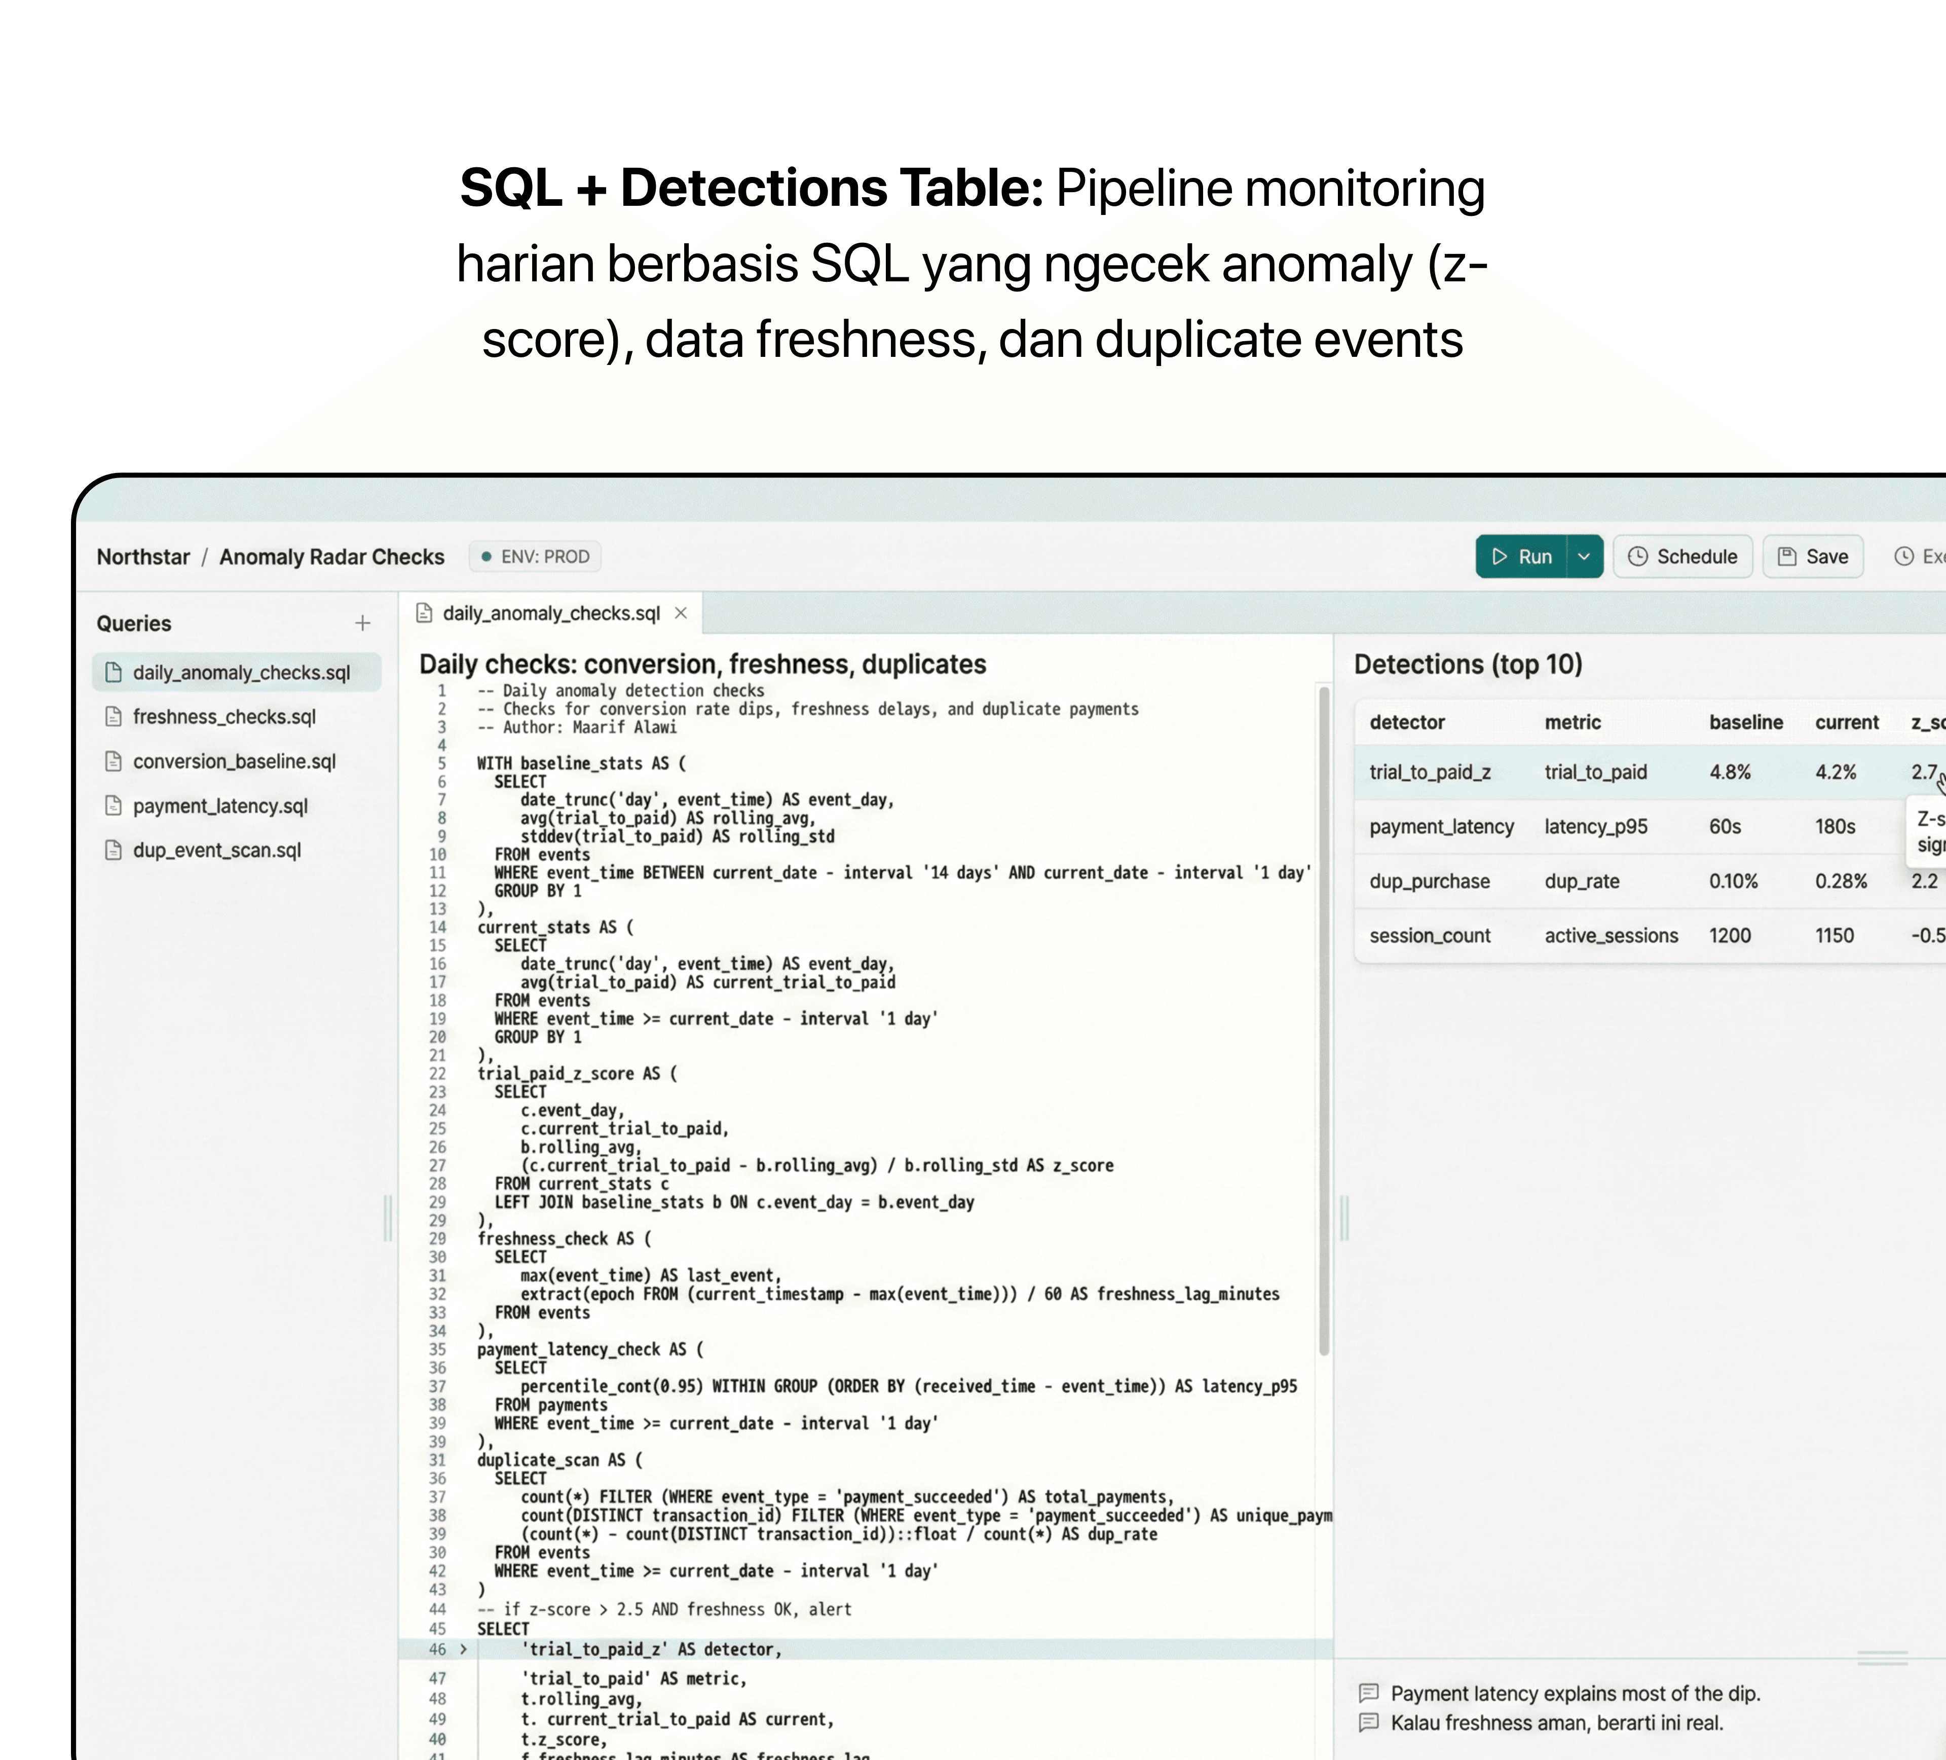Screen dimensions: 1946x1760
Task: Go to Northstar breadcrumb
Action: 143,557
